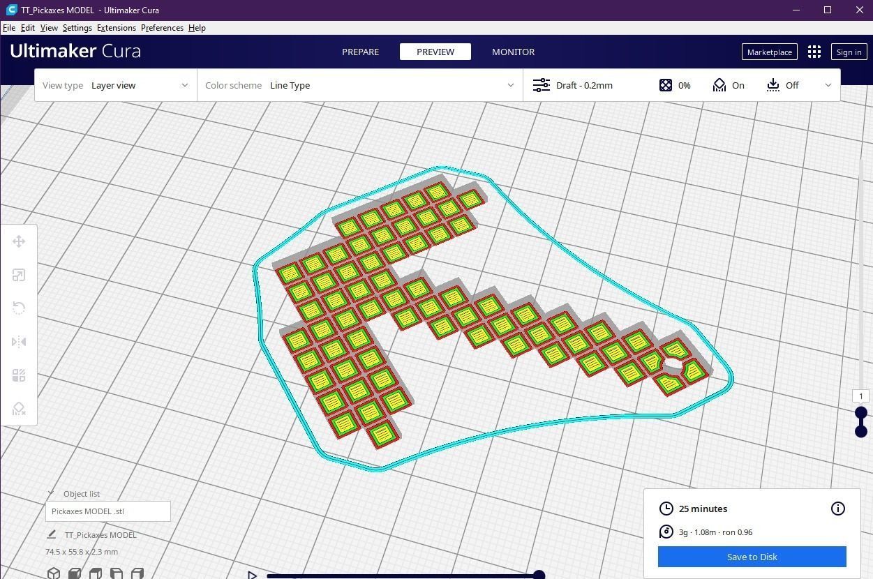Viewport: 873px width, 579px height.
Task: Switch to the PREPARE stage
Action: 361,52
